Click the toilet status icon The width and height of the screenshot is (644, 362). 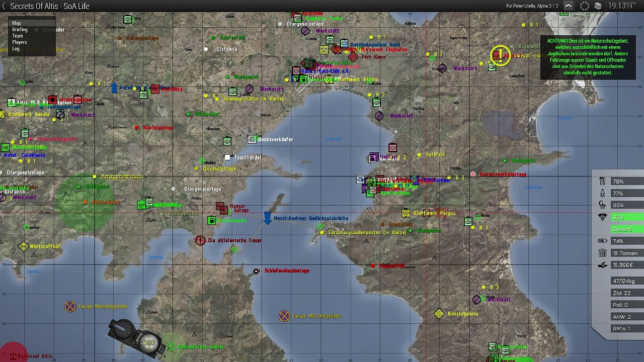point(603,205)
